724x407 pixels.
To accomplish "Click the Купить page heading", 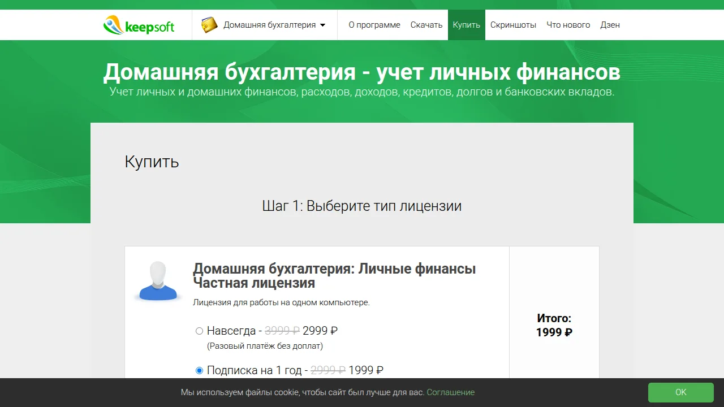I will click(152, 162).
